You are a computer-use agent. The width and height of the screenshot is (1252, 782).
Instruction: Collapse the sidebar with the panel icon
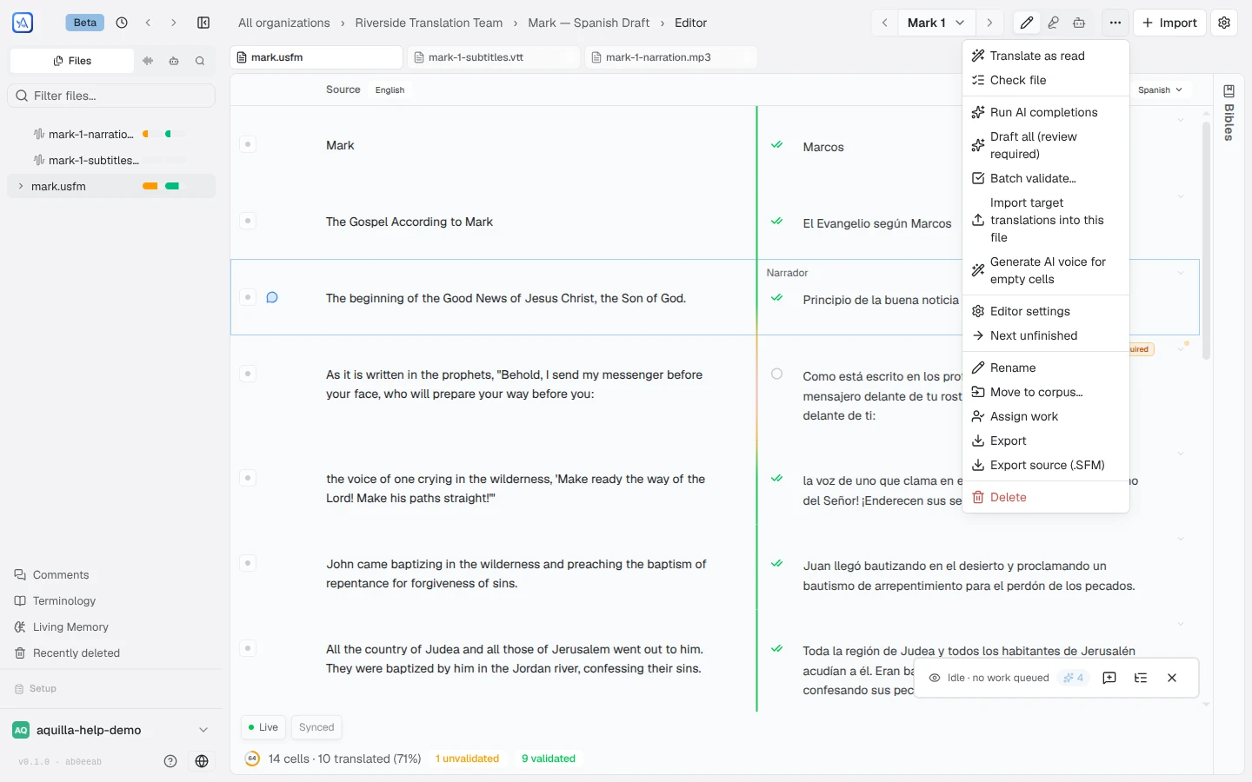point(203,23)
